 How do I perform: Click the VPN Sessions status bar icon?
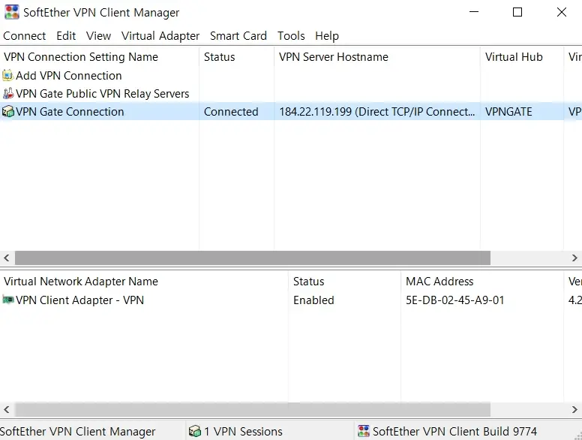pos(194,431)
